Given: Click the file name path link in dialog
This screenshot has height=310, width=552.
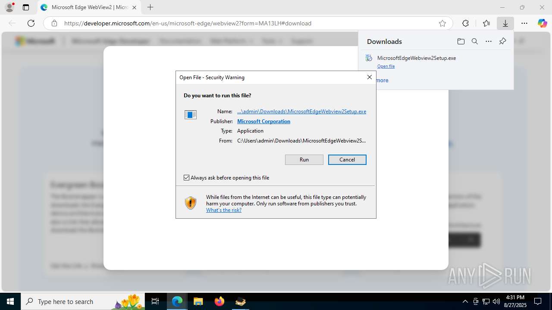Looking at the screenshot, I should click(x=301, y=112).
